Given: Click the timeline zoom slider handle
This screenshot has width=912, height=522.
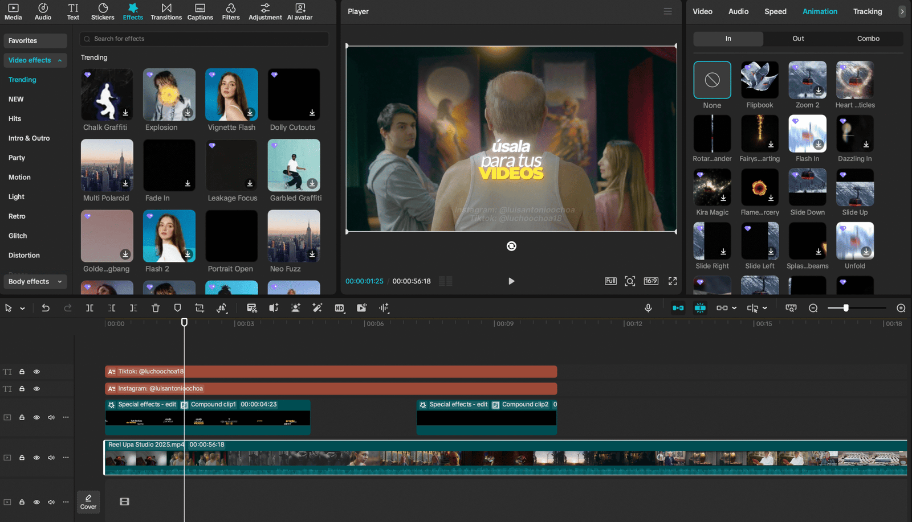Looking at the screenshot, I should click(846, 308).
